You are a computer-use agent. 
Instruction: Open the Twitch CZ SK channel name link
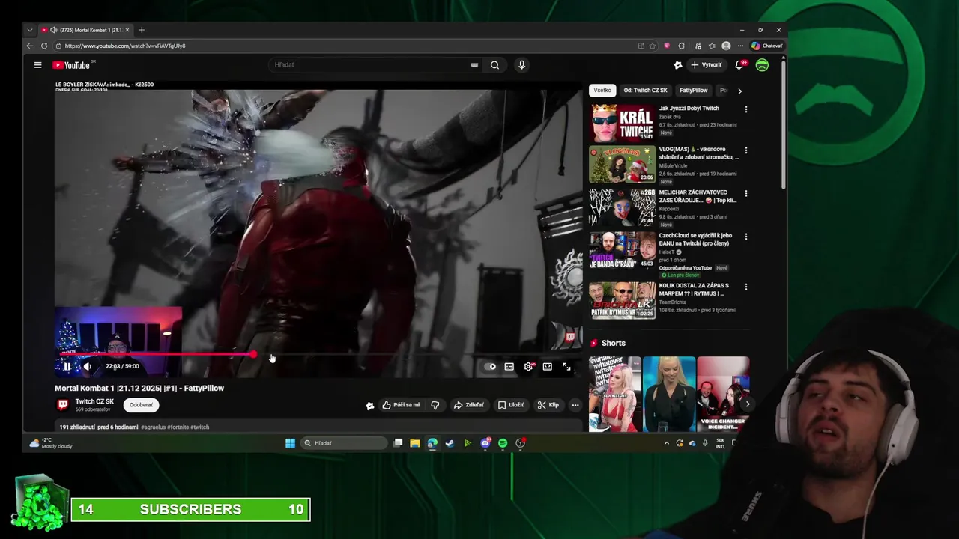point(94,402)
